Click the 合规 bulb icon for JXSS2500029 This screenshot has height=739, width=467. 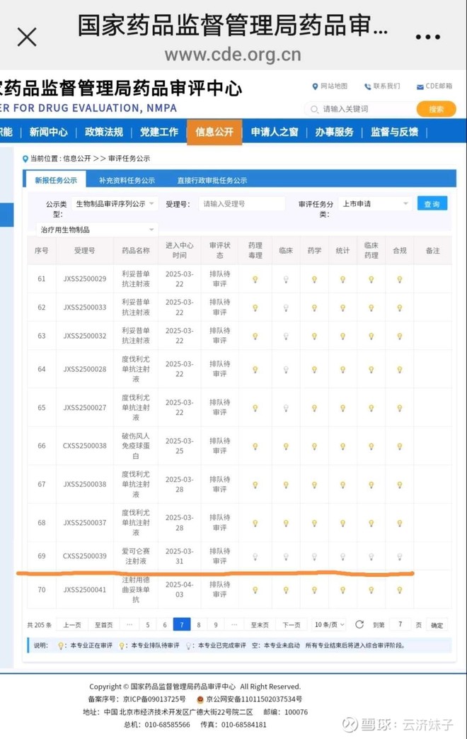(x=400, y=279)
